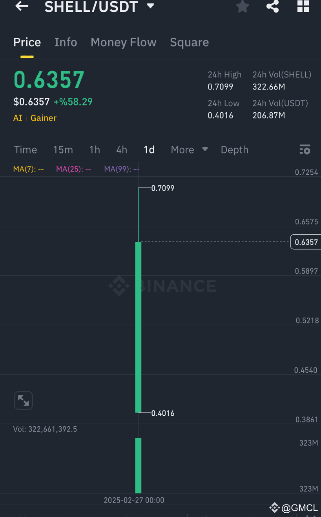This screenshot has height=517, width=321.
Task: Tap the +%58.29 change value
Action: point(73,102)
